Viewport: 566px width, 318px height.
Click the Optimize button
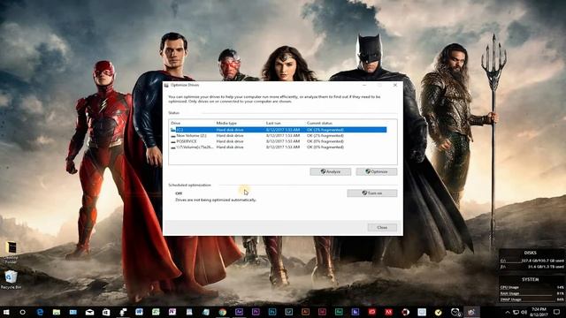[x=377, y=171]
